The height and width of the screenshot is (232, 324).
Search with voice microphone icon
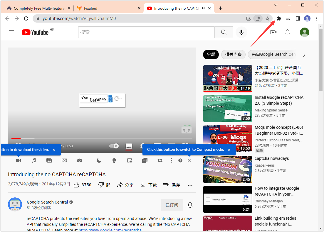coord(241,32)
